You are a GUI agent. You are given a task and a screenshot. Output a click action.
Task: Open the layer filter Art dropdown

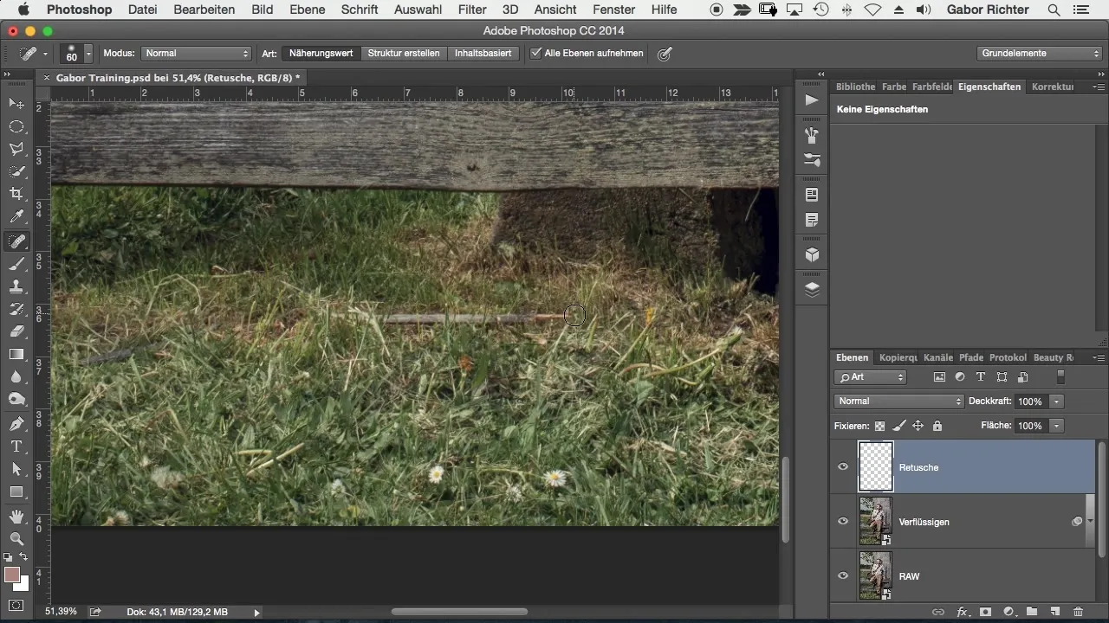[871, 377]
